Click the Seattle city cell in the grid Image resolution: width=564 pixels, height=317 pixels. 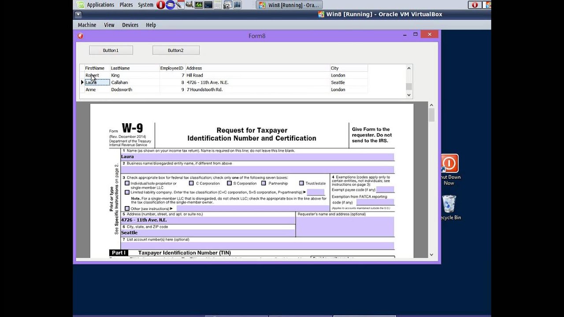click(349, 82)
